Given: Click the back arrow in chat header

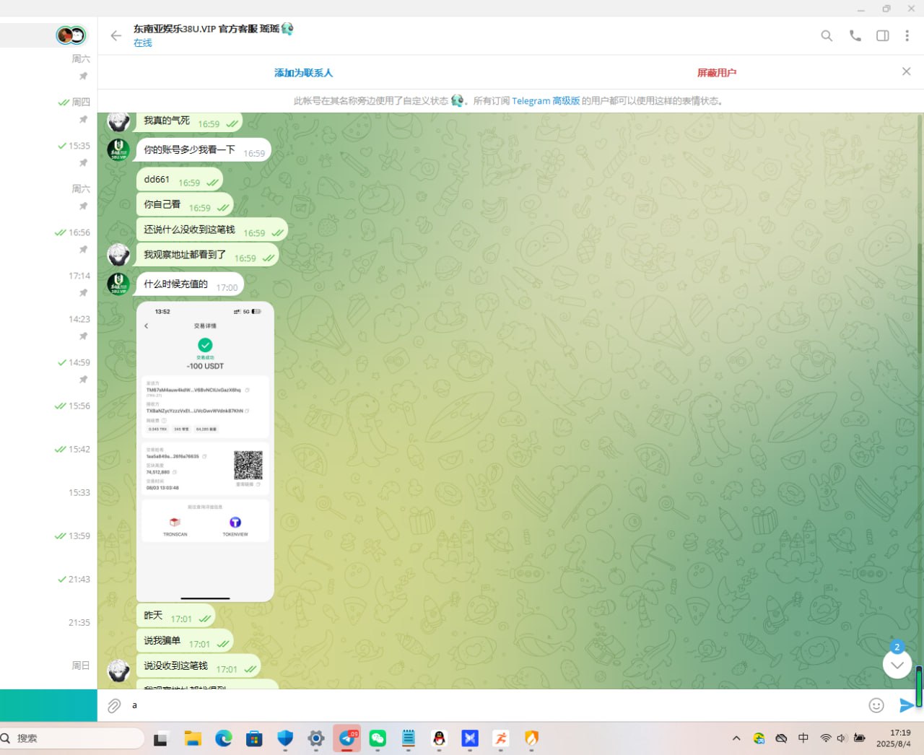Looking at the screenshot, I should [x=115, y=35].
